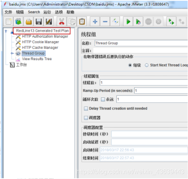Save the test plan with floppy icon
Image resolution: width=188 pixels, height=179 pixels.
click(39, 21)
